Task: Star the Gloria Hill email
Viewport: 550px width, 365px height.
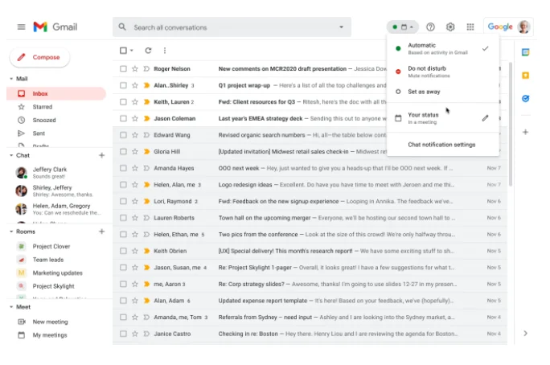Action: point(135,151)
